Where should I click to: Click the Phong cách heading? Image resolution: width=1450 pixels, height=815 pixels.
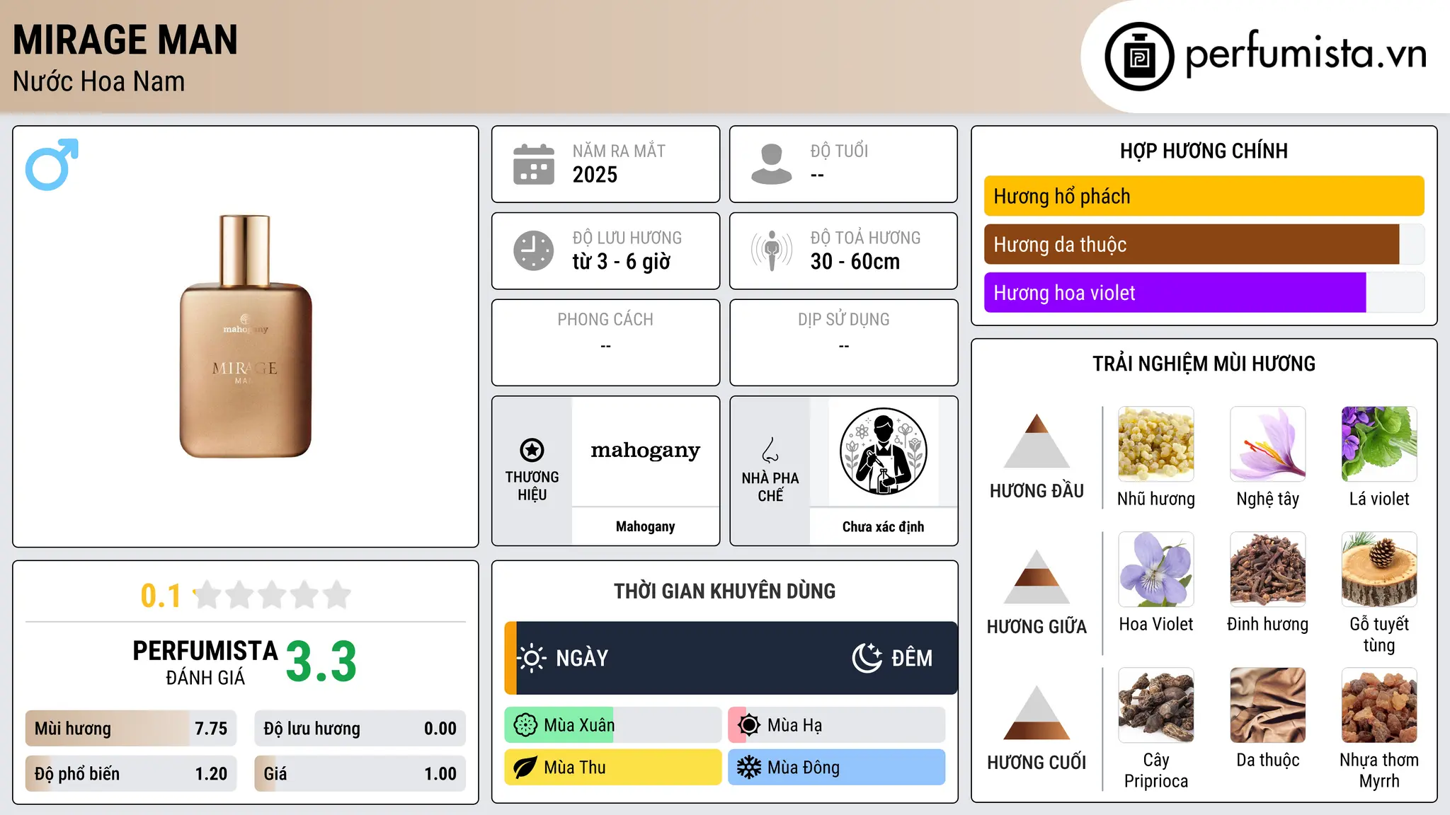coord(605,320)
